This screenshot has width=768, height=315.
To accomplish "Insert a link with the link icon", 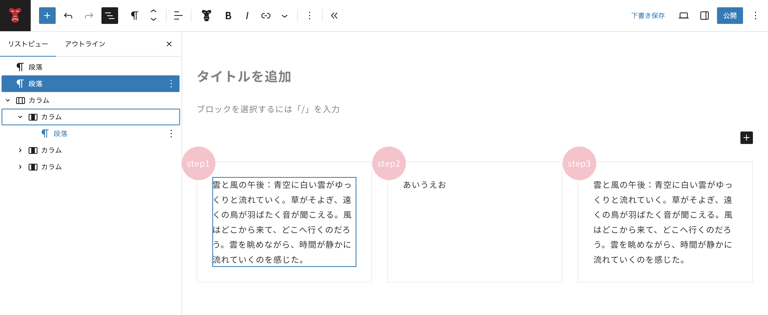I will coord(266,16).
